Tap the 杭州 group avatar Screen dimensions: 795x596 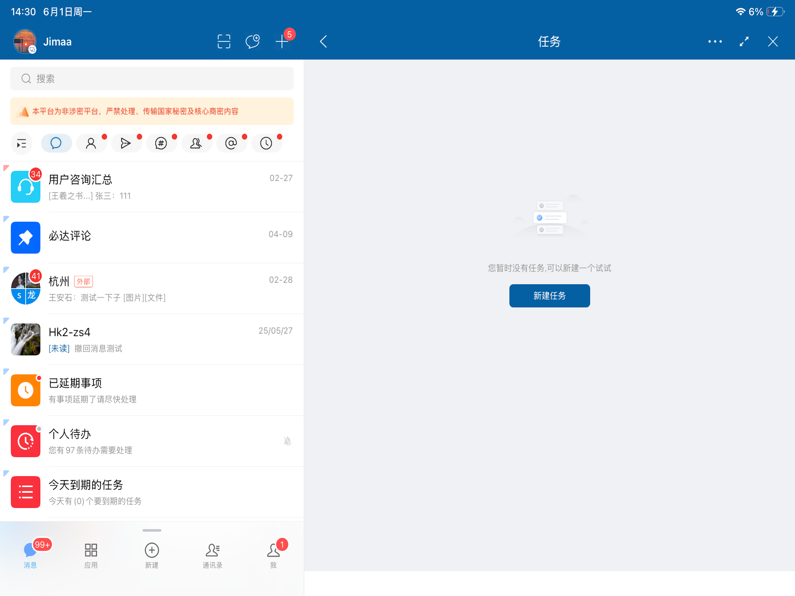pos(26,289)
